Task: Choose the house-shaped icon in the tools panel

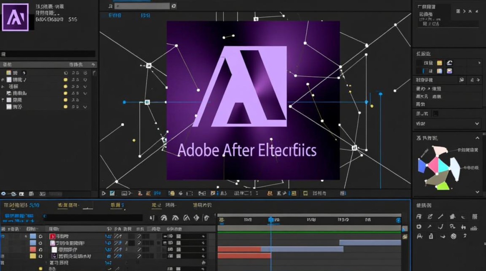Action: coord(452,217)
